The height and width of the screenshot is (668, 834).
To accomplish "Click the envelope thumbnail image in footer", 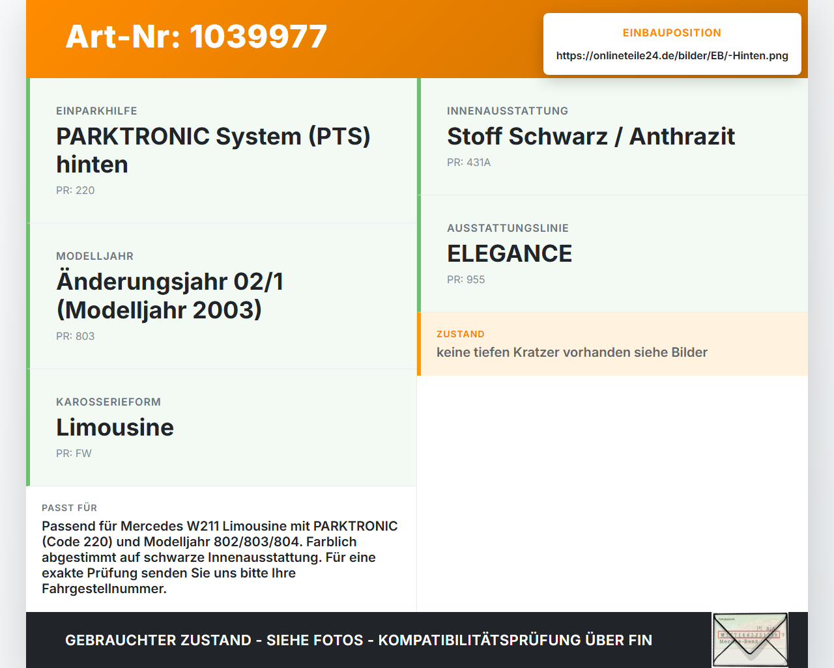I will tap(750, 640).
